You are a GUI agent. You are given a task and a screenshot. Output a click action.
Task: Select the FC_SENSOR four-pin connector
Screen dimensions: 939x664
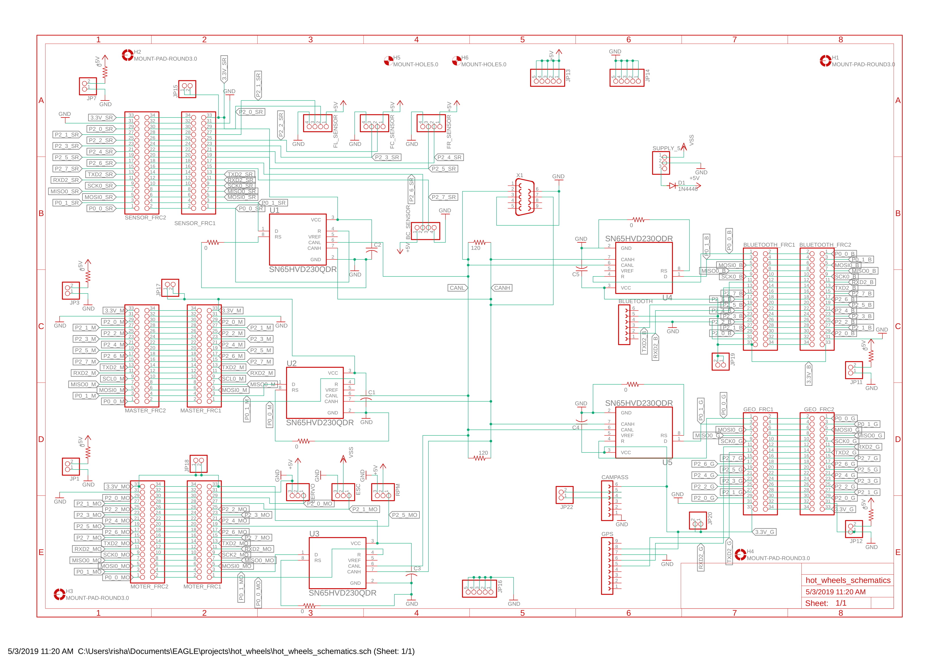coord(374,123)
